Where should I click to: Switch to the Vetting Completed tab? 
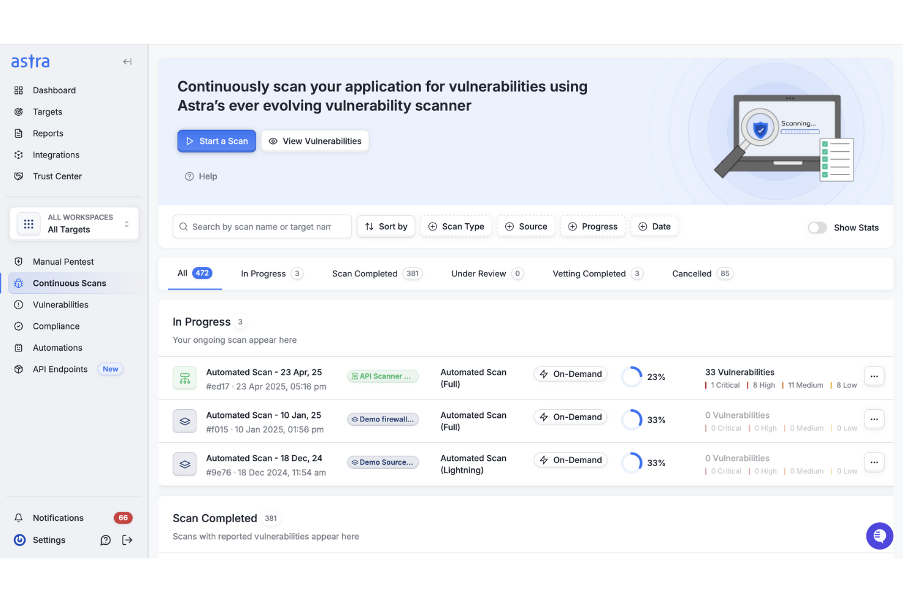(x=597, y=274)
